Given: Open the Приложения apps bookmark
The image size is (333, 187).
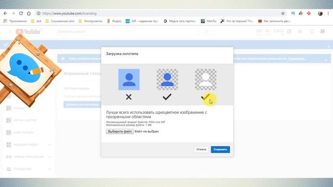Looking at the screenshot, I should point(15,21).
